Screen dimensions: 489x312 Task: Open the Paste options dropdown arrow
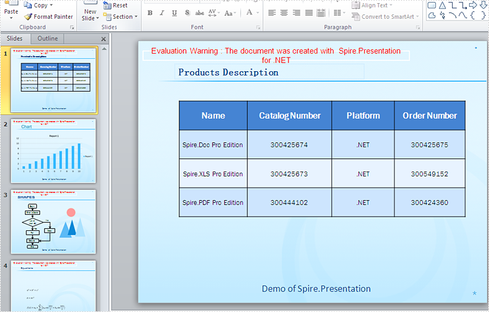11,18
